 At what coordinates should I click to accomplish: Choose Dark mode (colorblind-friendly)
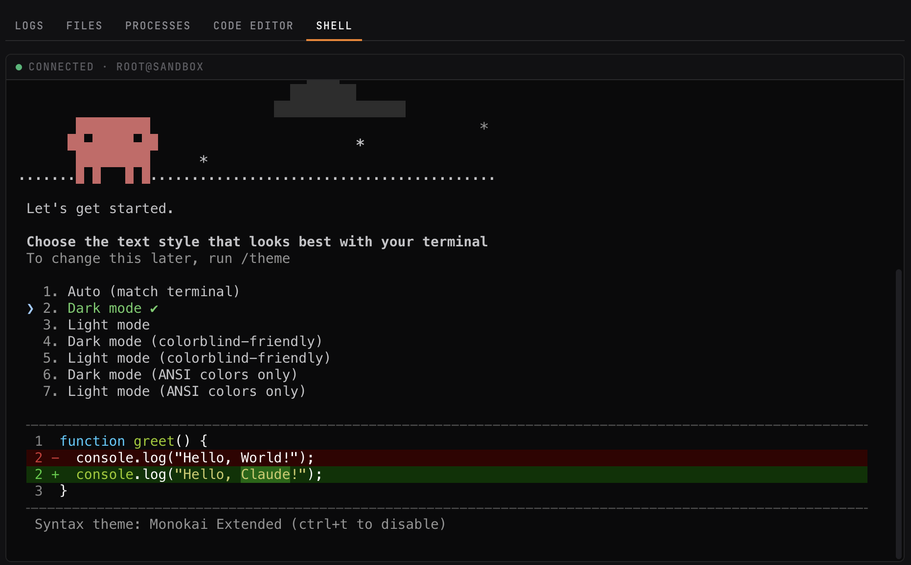coord(182,342)
